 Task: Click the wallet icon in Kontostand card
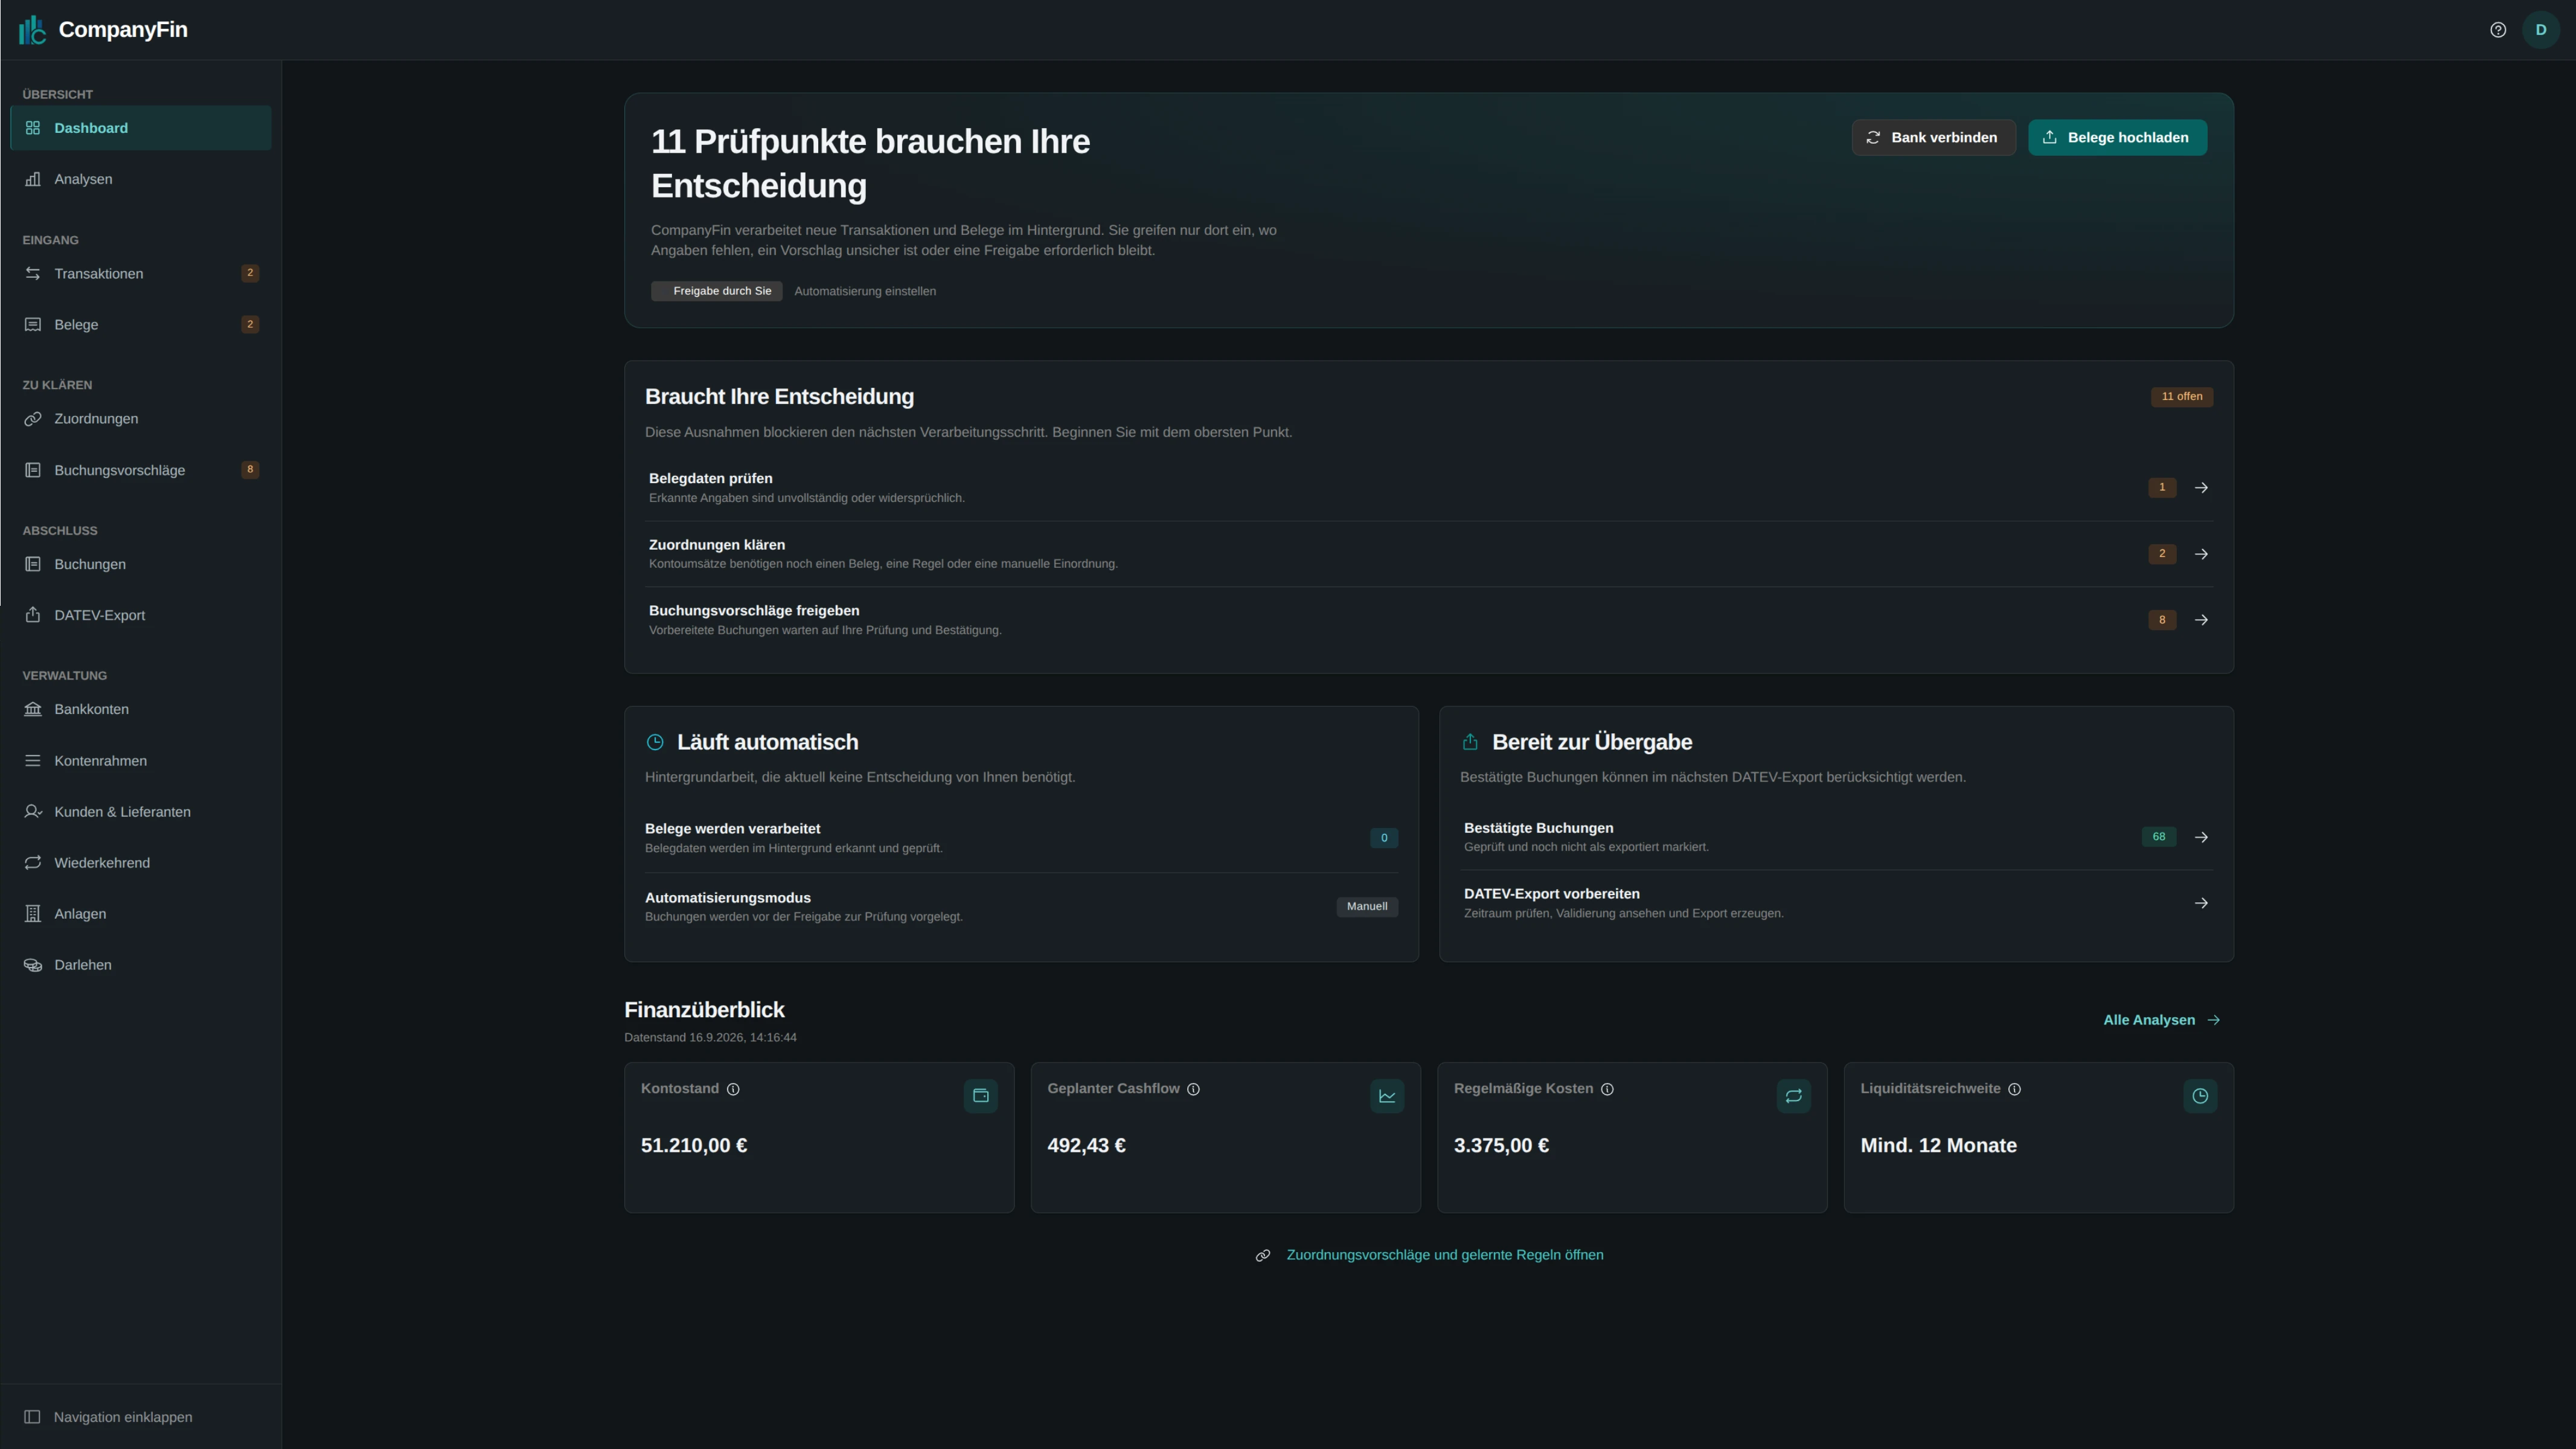tap(980, 1096)
